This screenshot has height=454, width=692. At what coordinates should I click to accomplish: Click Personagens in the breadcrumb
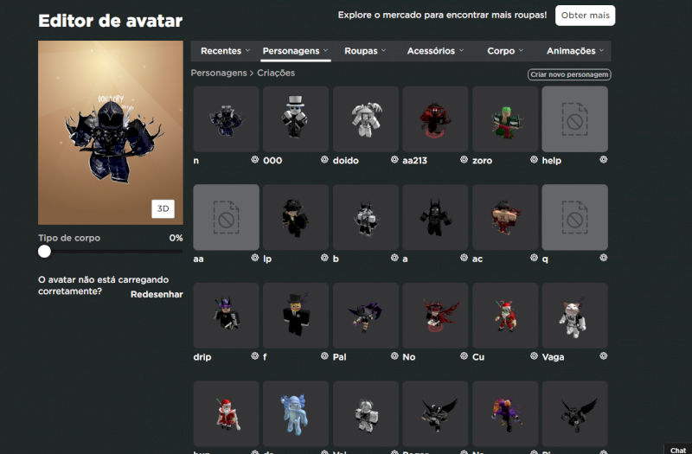[219, 73]
